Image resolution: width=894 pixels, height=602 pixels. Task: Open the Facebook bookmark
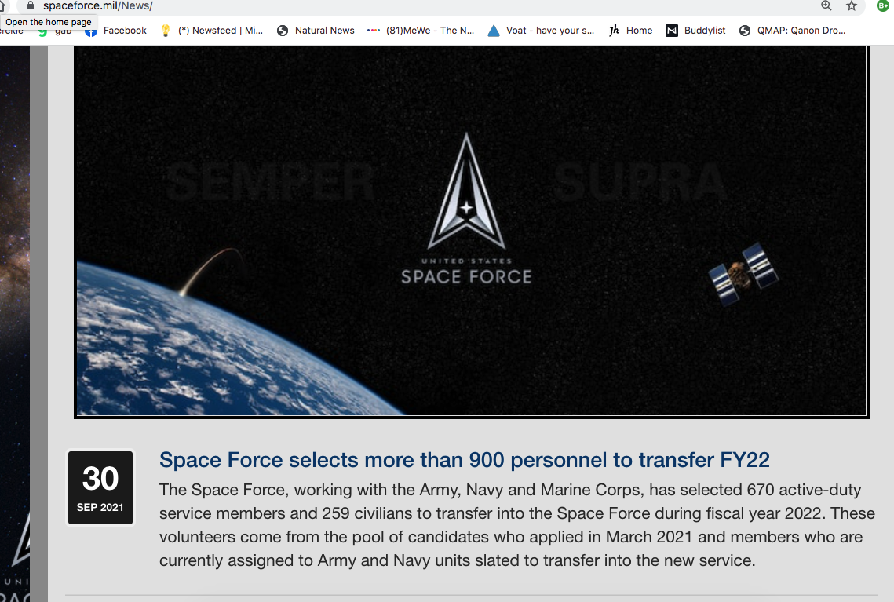[x=115, y=31]
